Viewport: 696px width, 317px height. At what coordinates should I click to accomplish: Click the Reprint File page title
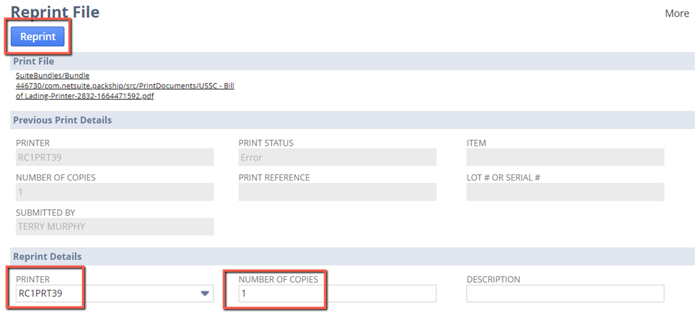click(x=55, y=12)
